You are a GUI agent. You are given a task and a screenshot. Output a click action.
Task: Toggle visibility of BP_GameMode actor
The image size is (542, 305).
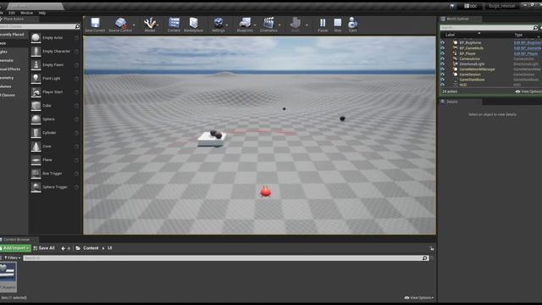(x=442, y=48)
